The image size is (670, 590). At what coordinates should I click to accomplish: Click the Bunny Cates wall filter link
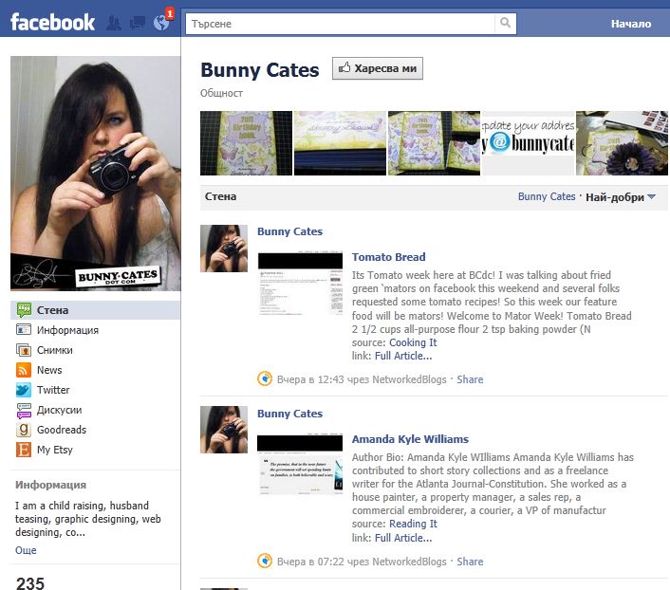click(547, 196)
